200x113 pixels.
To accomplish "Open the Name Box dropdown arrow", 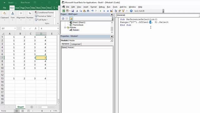I will [15, 29].
